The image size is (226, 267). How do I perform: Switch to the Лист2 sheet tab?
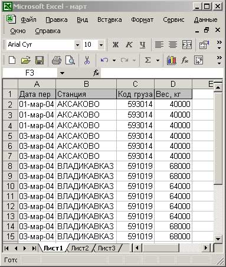[80, 248]
